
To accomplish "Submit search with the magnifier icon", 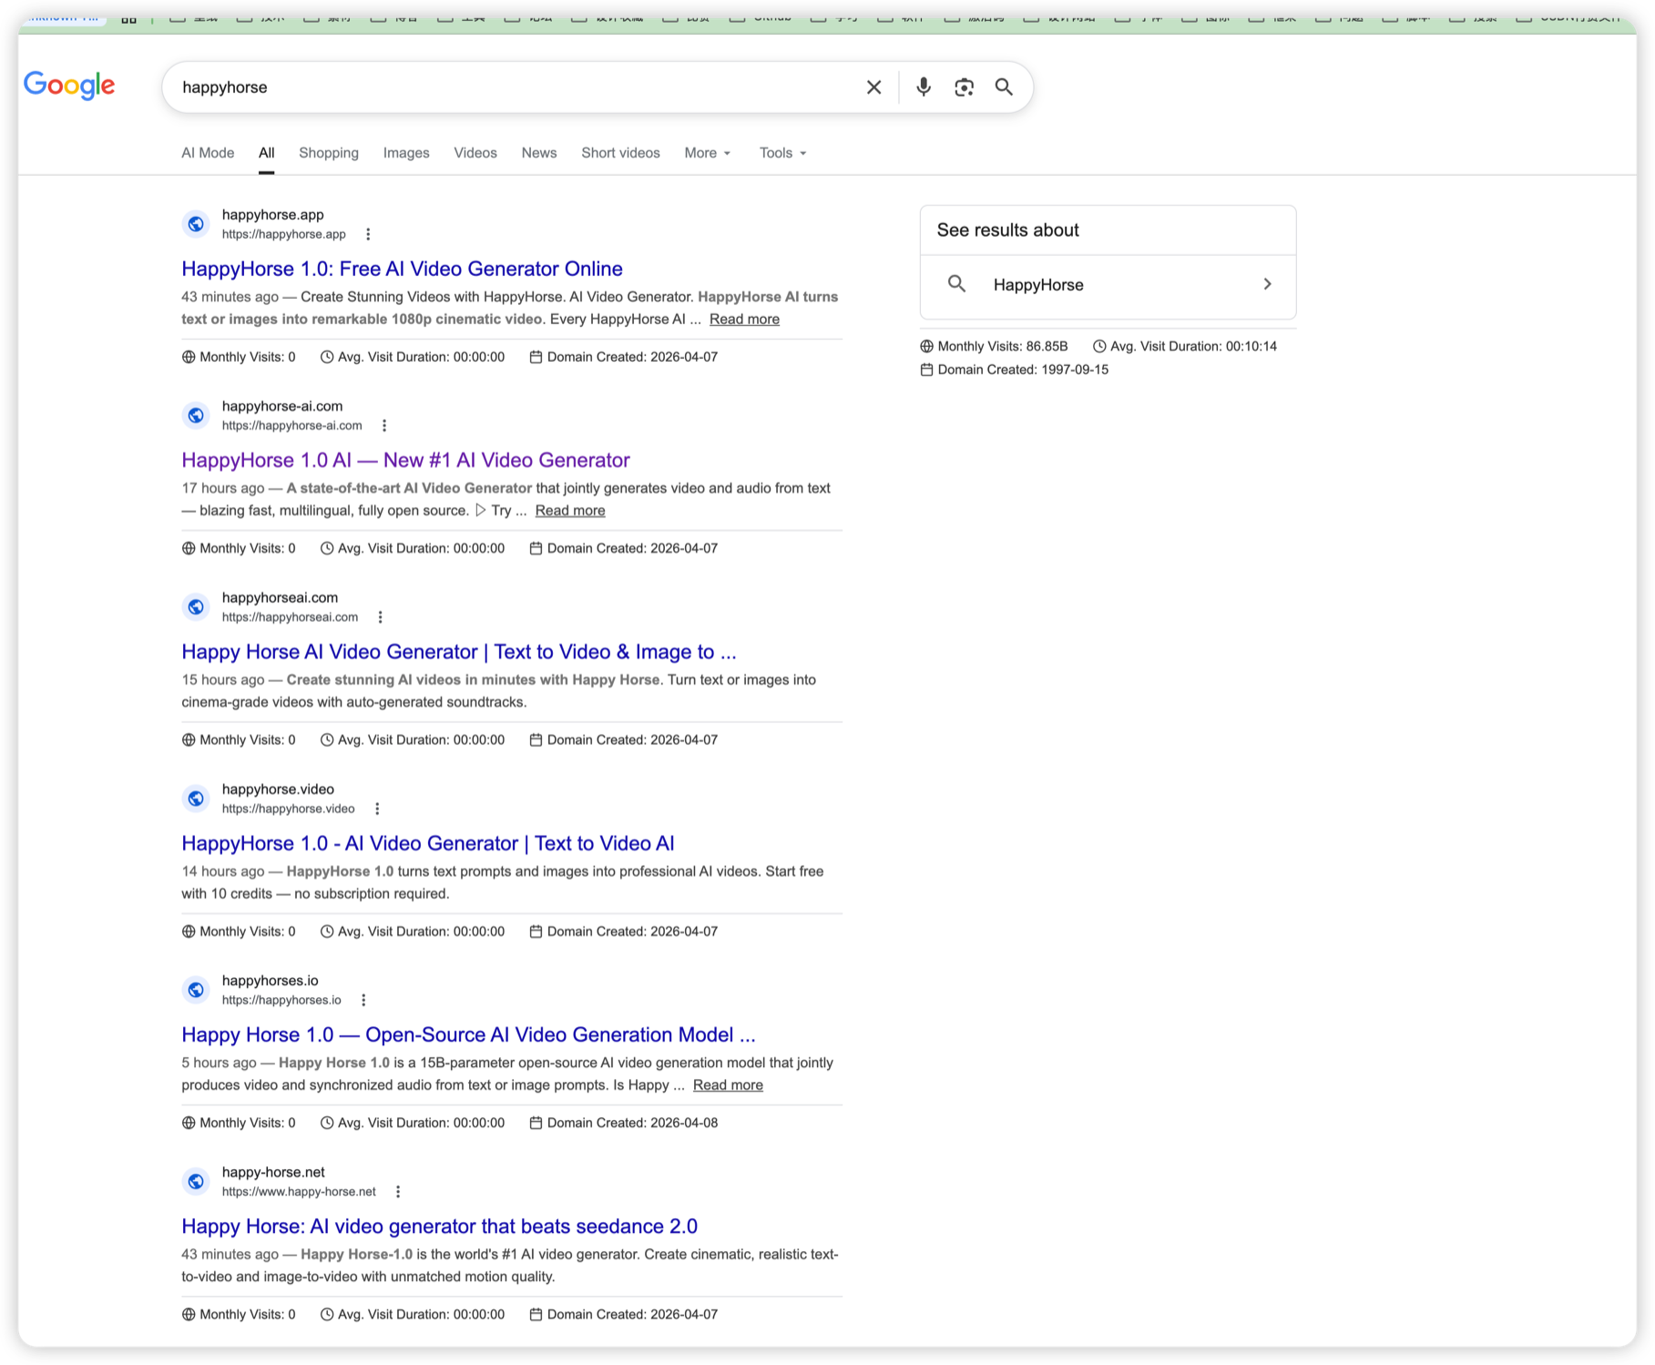I will coord(1004,87).
